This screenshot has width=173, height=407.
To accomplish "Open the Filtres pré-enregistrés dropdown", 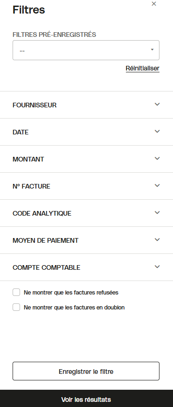I will (86, 50).
